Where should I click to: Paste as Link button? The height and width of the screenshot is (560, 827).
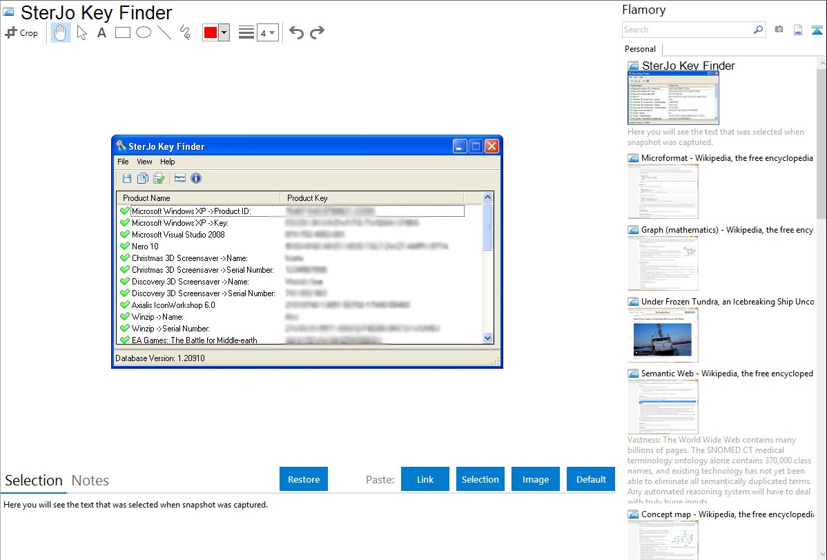point(425,479)
